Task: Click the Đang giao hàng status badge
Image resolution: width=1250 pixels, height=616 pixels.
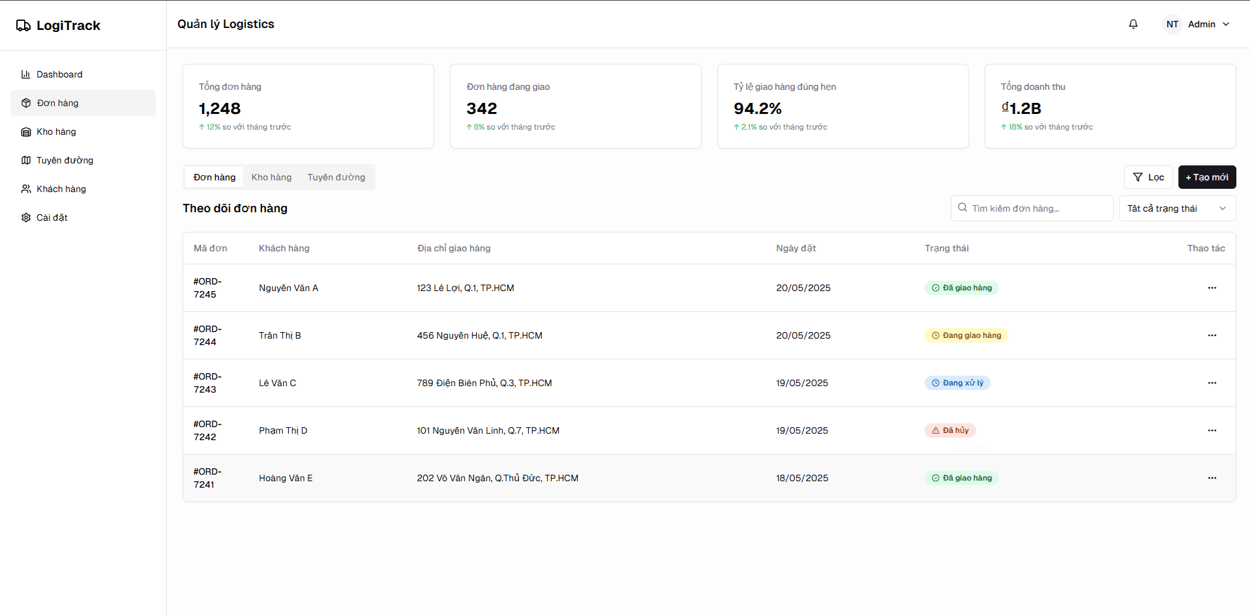Action: (966, 335)
